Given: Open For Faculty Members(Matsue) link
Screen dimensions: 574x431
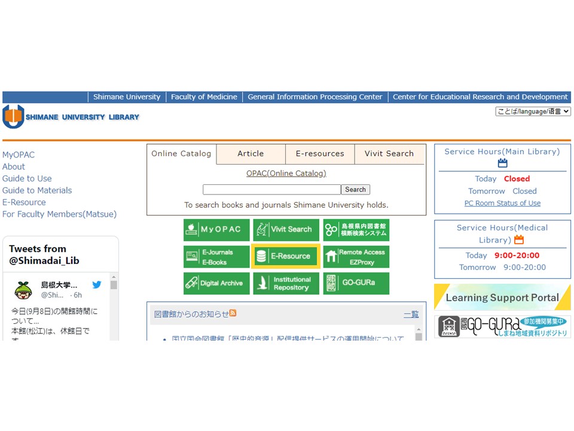Looking at the screenshot, I should point(59,214).
